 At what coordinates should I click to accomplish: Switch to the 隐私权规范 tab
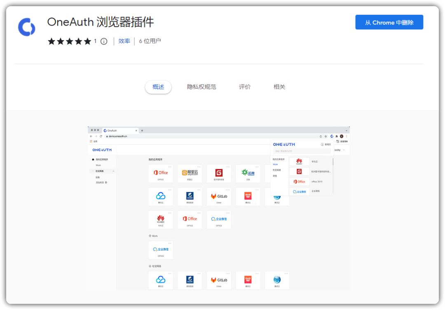click(201, 87)
